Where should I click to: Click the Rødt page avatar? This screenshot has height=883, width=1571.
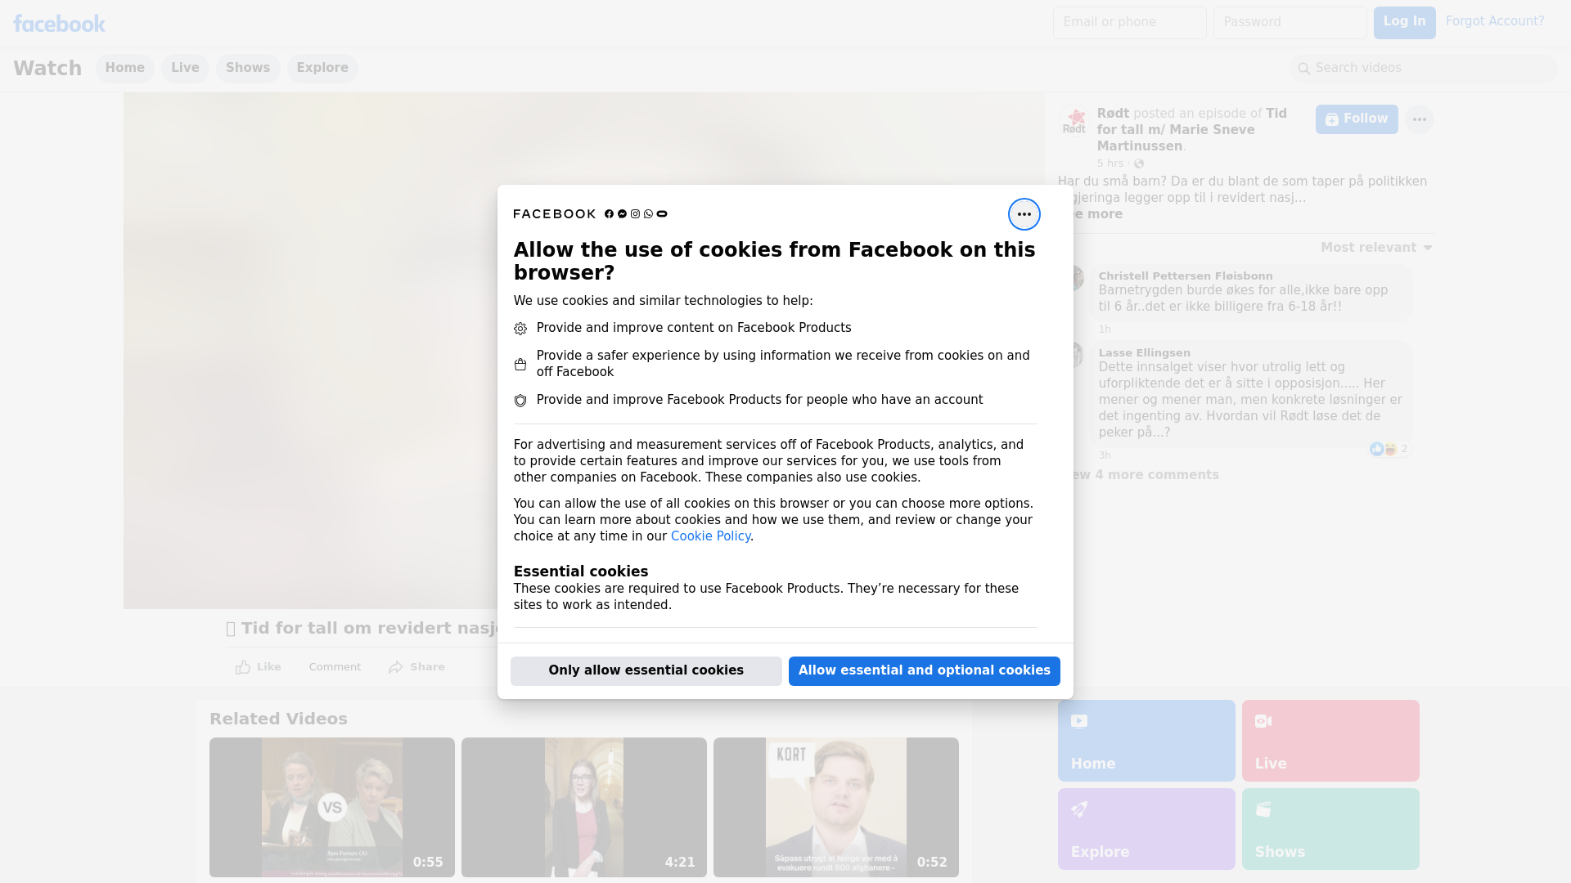pos(1074,121)
